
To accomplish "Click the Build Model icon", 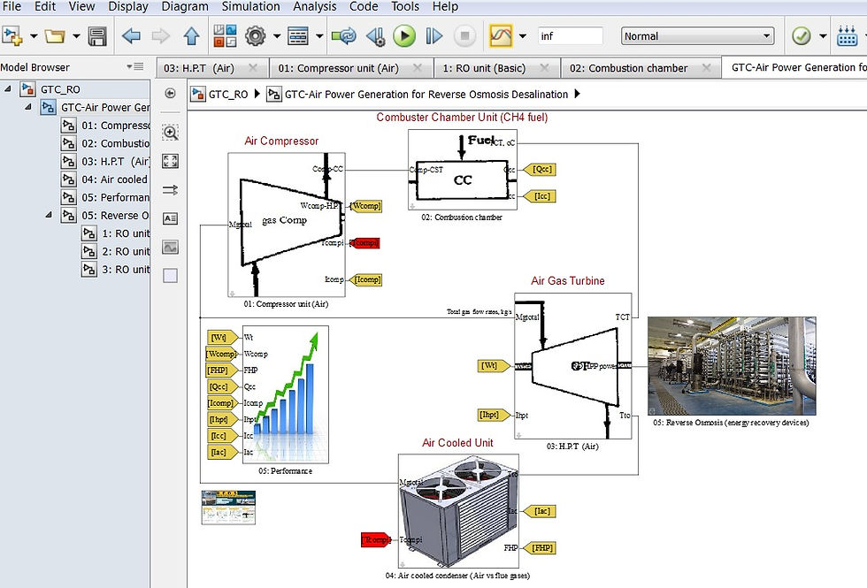I will click(848, 36).
